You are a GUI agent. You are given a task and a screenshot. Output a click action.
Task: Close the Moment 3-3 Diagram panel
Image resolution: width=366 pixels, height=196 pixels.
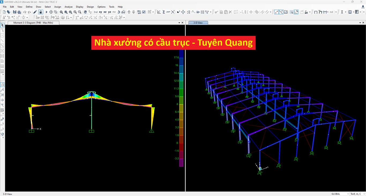pyautogui.click(x=182, y=23)
